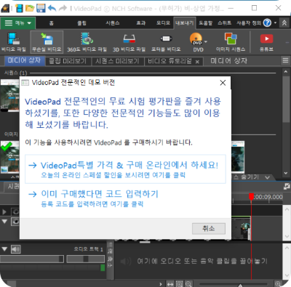
Task: Click the small timeline scroll right arrow
Action: tap(161, 284)
